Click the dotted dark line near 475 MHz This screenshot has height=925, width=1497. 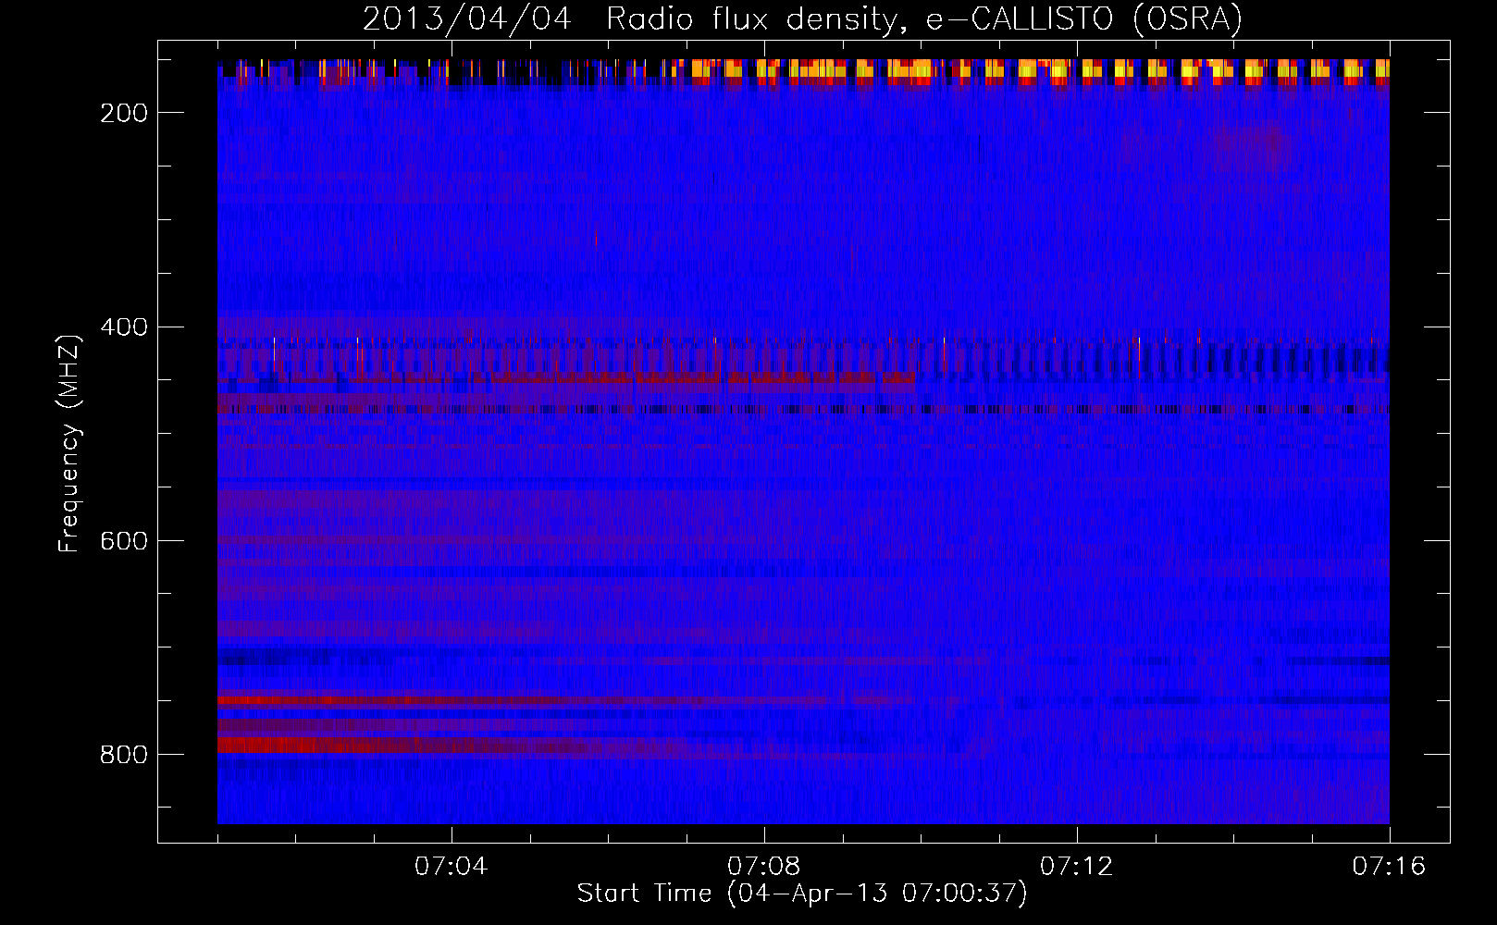point(803,408)
